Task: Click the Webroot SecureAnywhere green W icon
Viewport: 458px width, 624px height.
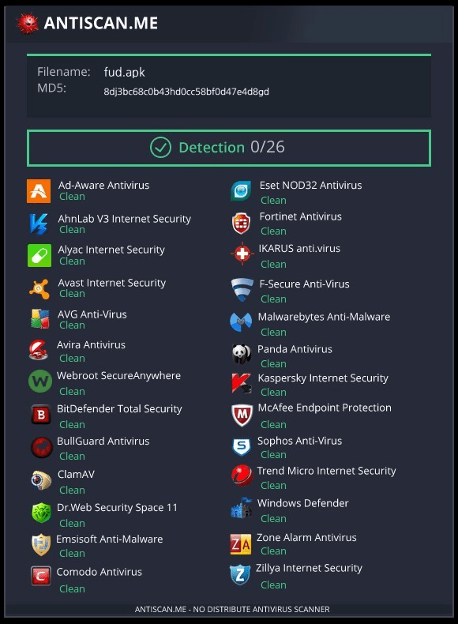Action: [40, 382]
